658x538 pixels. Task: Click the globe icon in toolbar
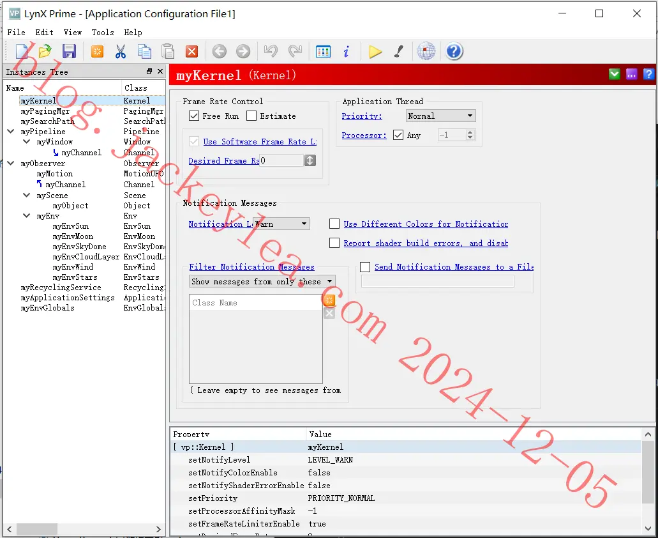pos(426,51)
